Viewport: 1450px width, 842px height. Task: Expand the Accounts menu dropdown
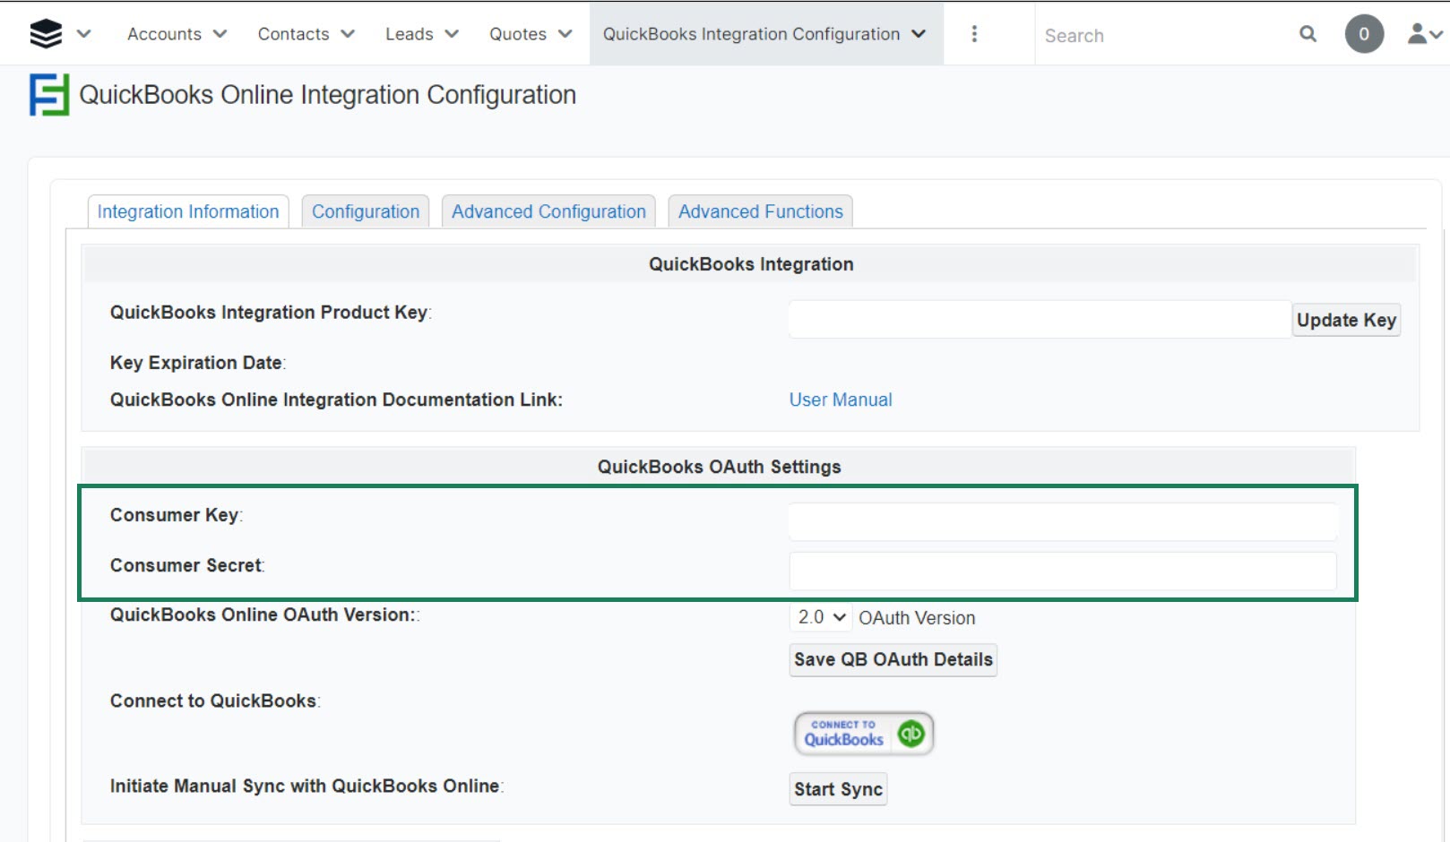[x=177, y=34]
